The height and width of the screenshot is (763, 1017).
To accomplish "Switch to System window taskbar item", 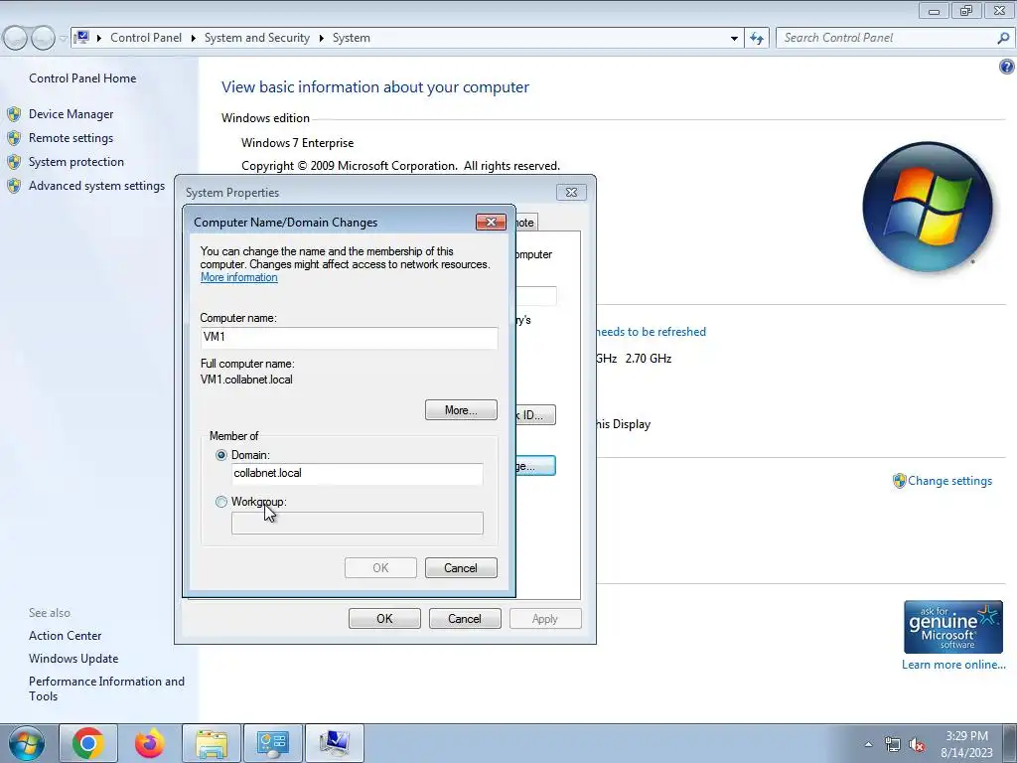I will tap(334, 743).
